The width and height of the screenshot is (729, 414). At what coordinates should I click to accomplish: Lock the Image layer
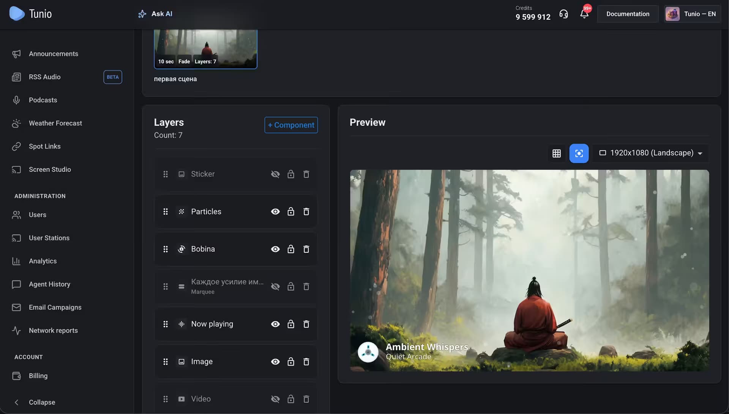[291, 362]
